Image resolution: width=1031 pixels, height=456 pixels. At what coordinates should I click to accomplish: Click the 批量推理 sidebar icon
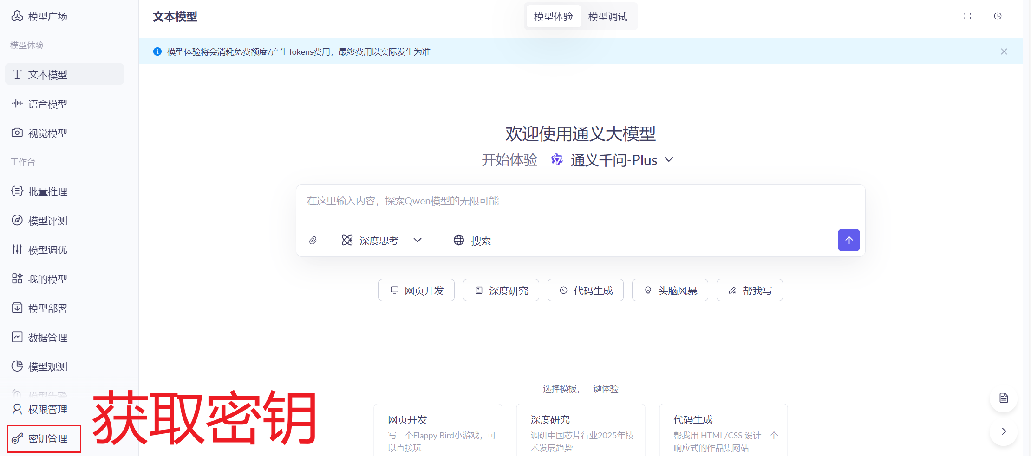click(x=17, y=191)
